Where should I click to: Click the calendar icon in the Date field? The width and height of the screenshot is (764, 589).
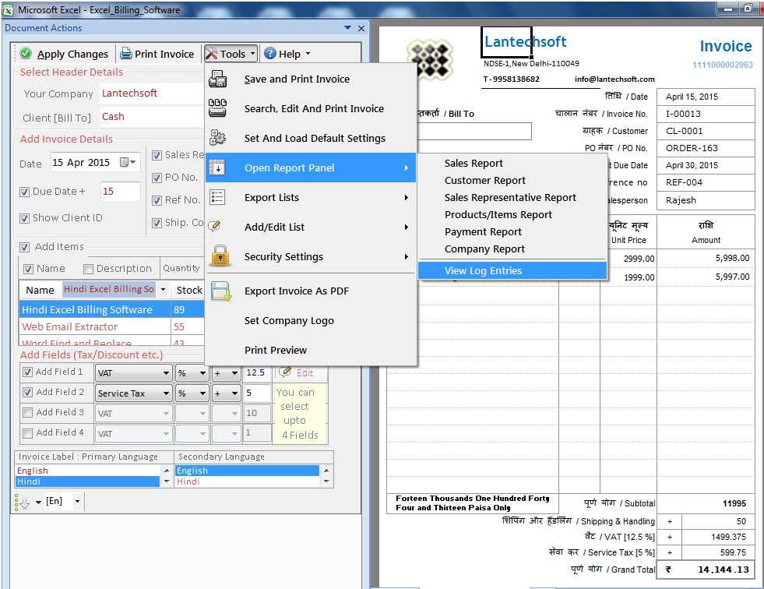tap(125, 162)
